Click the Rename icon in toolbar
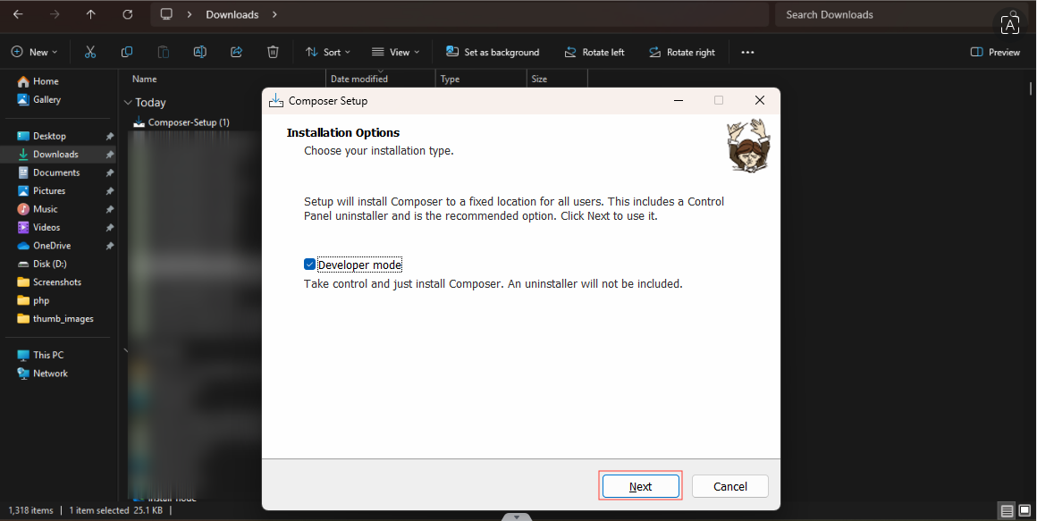The width and height of the screenshot is (1037, 521). pyautogui.click(x=199, y=52)
